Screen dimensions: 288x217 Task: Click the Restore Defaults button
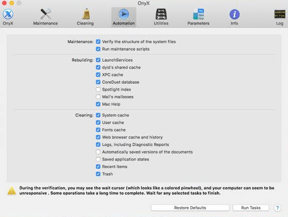pos(190,208)
